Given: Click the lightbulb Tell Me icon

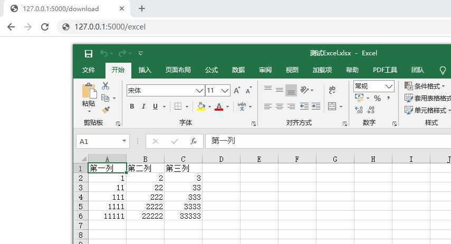Looking at the screenshot, I should (x=443, y=71).
